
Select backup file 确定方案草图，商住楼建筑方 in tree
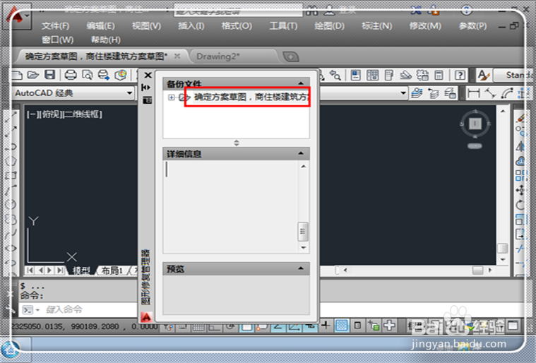251,97
